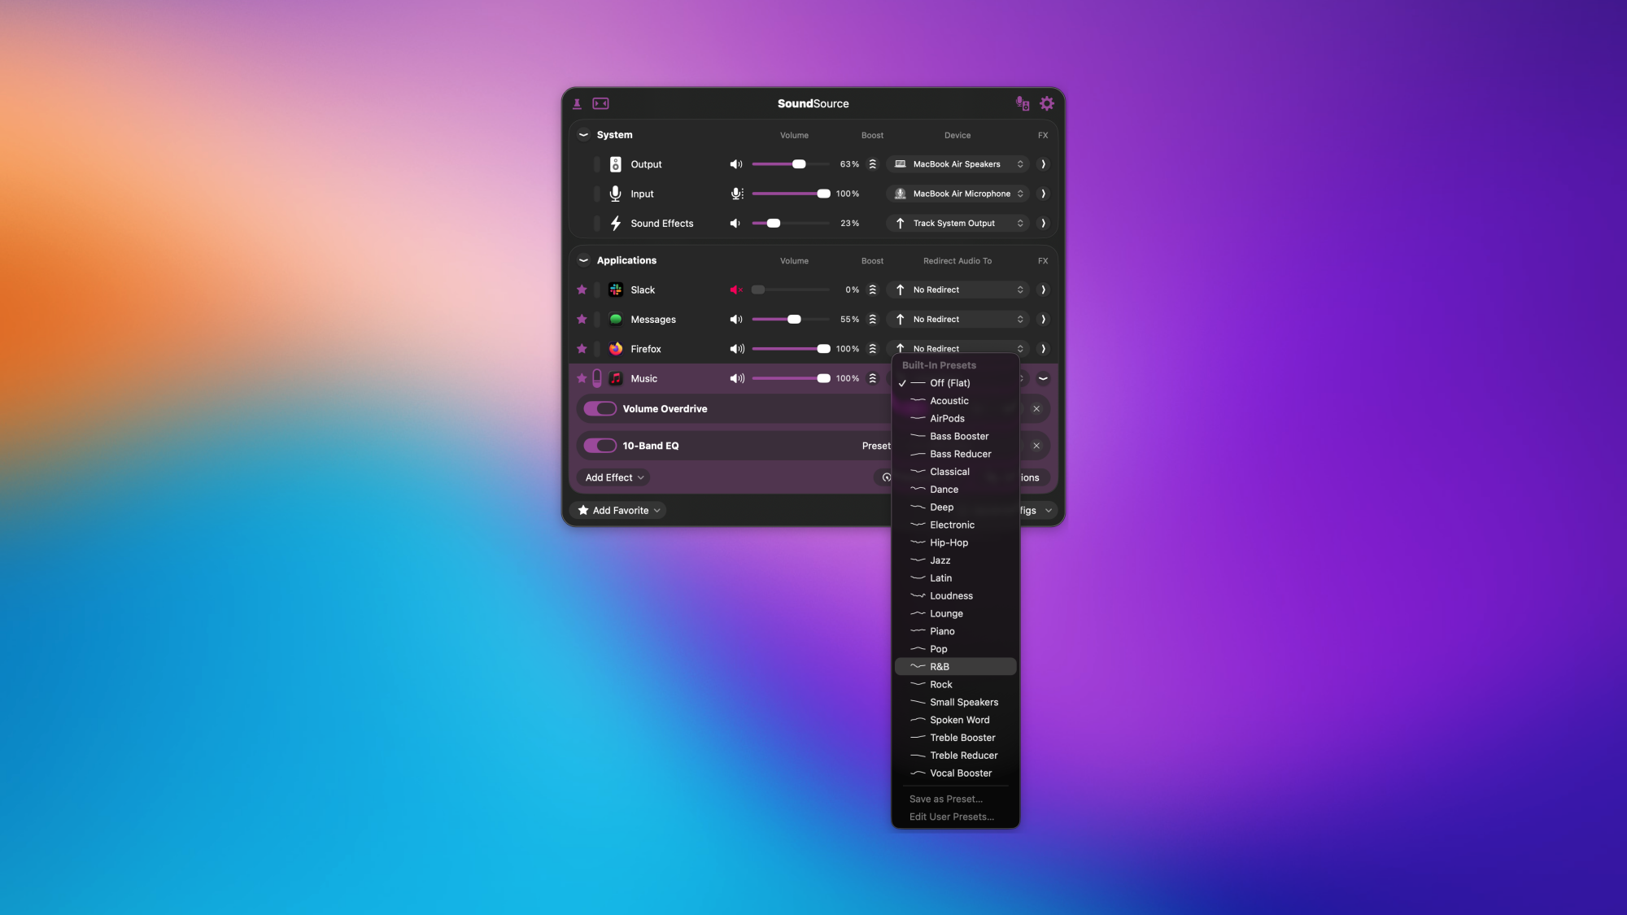Remove the 10-Band EQ effect
Viewport: 1627px width, 915px height.
[x=1036, y=446]
